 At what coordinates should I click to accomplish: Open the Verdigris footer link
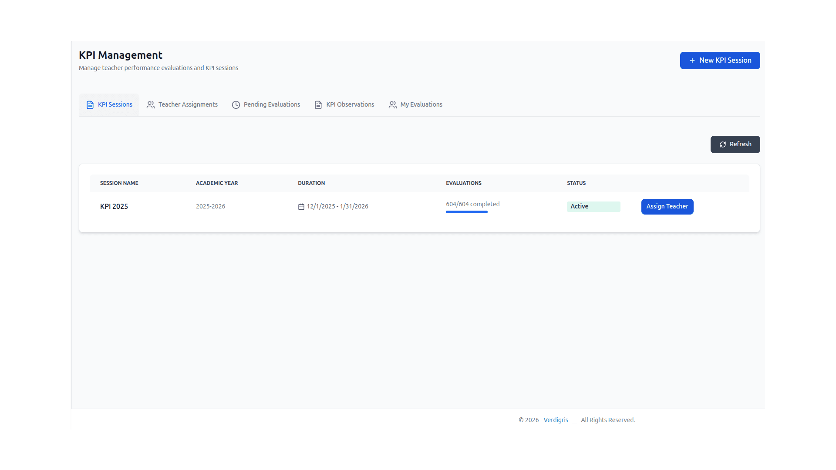pos(556,420)
